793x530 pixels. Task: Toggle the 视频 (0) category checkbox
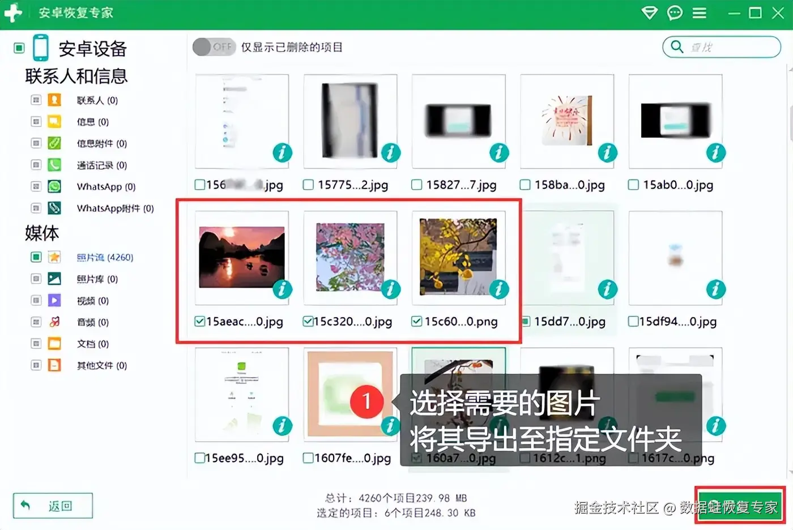coord(36,300)
